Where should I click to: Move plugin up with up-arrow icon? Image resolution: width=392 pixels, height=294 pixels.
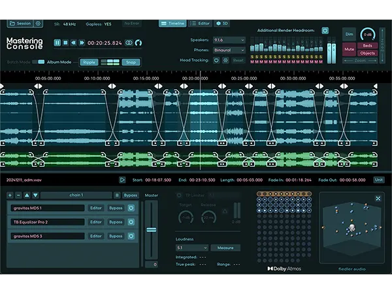[x=27, y=195]
